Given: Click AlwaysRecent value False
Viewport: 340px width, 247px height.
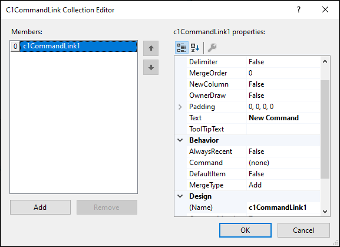Looking at the screenshot, I should pyautogui.click(x=256, y=152).
